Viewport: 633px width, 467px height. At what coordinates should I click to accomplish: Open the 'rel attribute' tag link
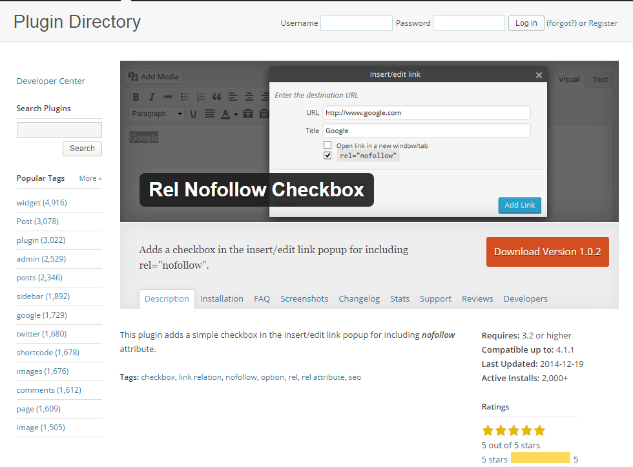click(323, 377)
